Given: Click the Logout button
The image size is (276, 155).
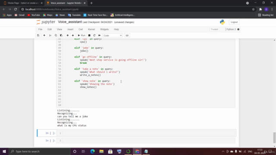Looking at the screenshot, I should tap(234, 22).
